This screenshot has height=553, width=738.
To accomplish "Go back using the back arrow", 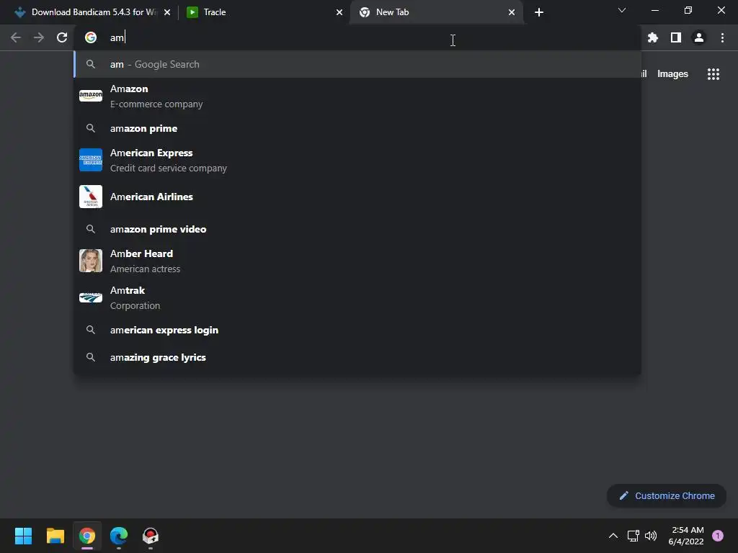I will [16, 37].
